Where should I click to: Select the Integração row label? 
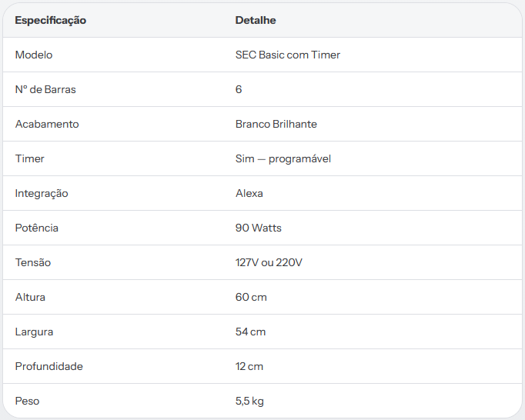42,193
